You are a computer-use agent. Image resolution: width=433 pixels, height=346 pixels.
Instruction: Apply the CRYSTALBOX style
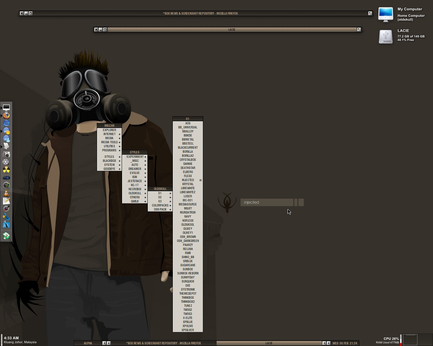pyautogui.click(x=188, y=160)
